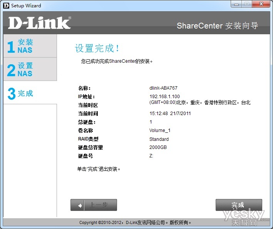
Task: Click the 卷名称 label
Action: pyautogui.click(x=85, y=130)
